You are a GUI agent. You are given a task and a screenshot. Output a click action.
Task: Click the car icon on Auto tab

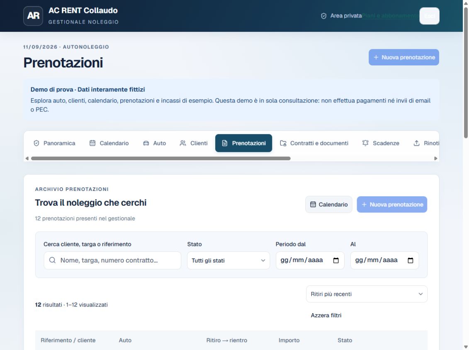(x=146, y=143)
